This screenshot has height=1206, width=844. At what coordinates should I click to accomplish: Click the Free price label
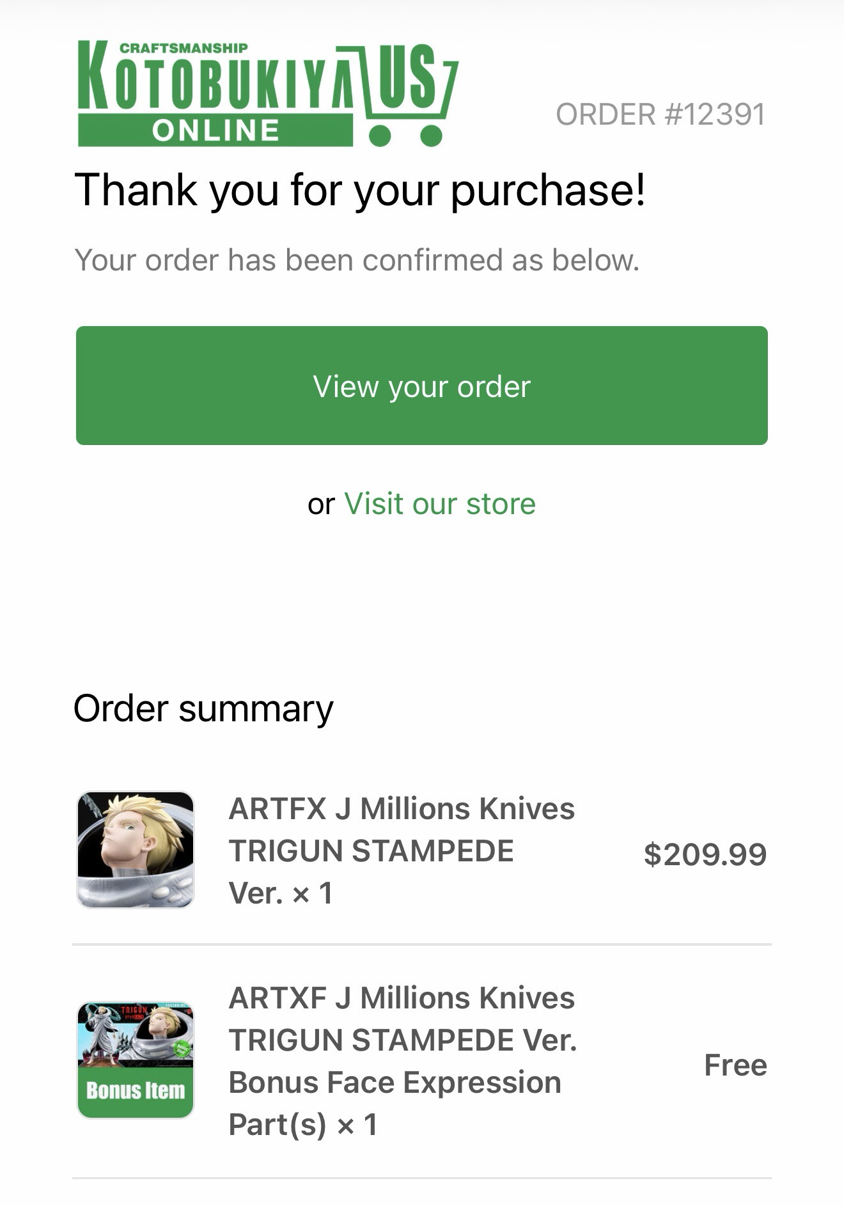(735, 1065)
